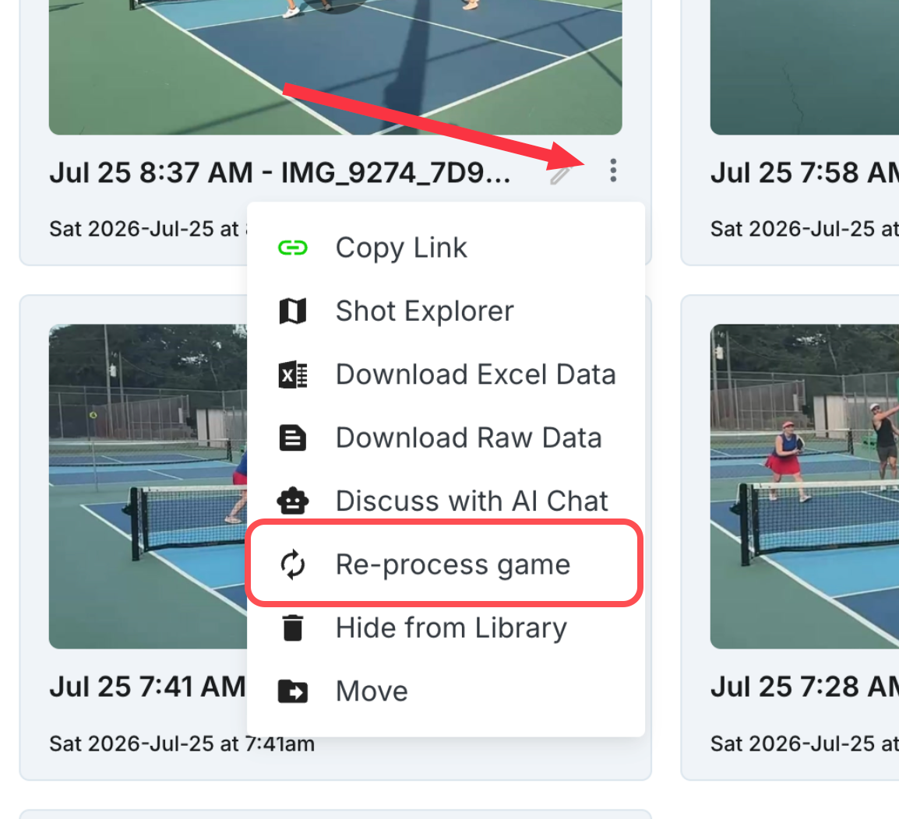This screenshot has width=899, height=819.
Task: Click the Download Raw Data document icon
Action: click(292, 438)
